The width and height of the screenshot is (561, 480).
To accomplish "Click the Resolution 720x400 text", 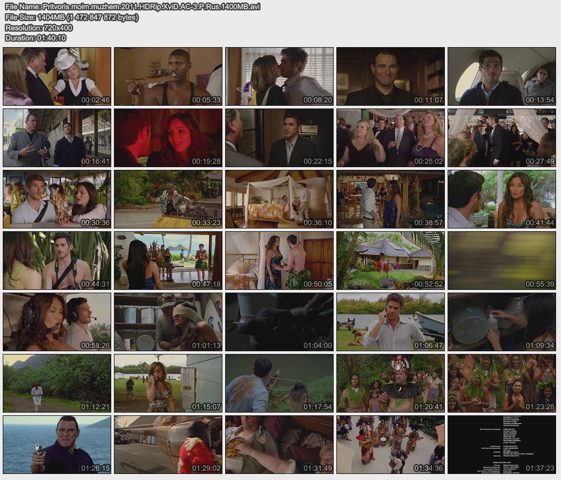I will tap(39, 27).
